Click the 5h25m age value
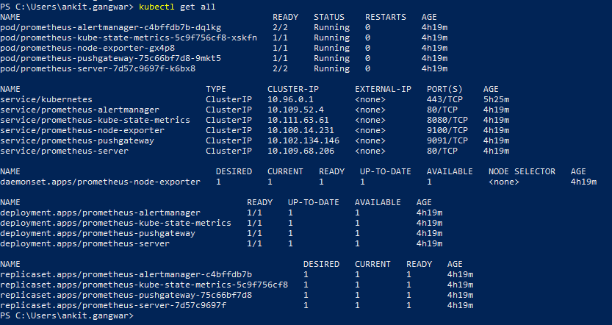612x325 pixels. pyautogui.click(x=496, y=99)
